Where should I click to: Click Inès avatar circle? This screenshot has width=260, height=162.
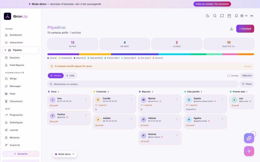click(x=53, y=100)
